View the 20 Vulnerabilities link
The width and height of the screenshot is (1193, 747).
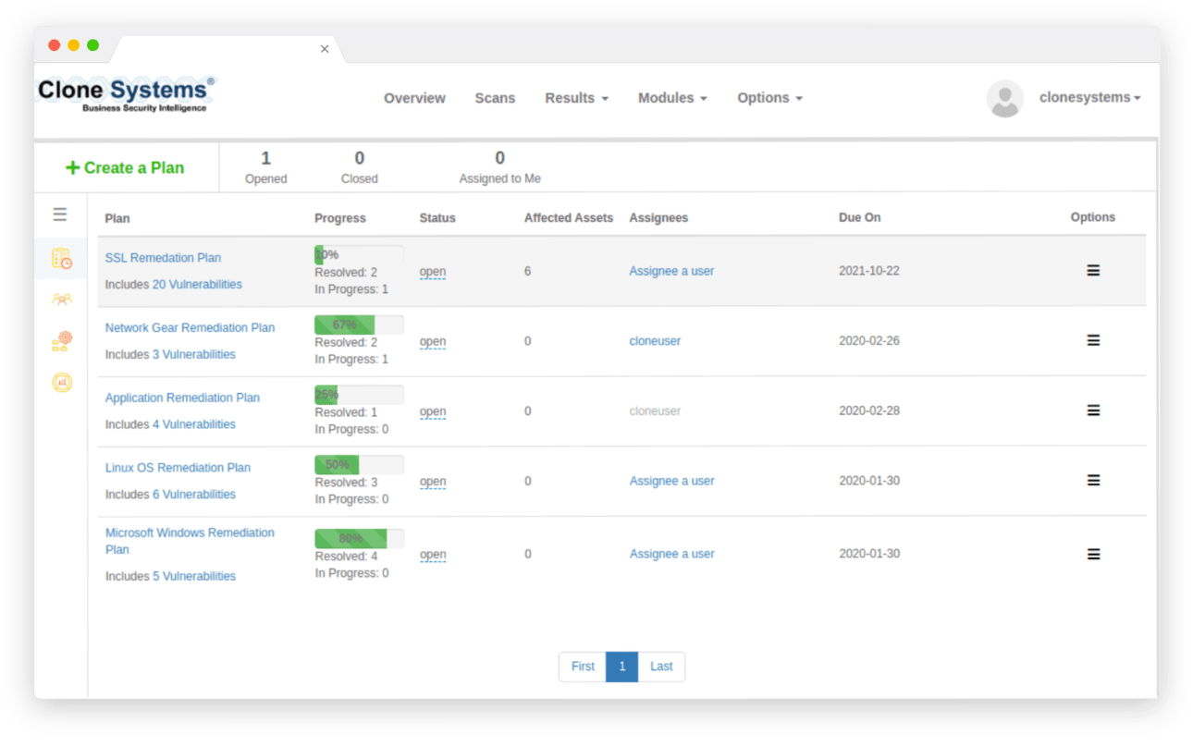(x=197, y=285)
